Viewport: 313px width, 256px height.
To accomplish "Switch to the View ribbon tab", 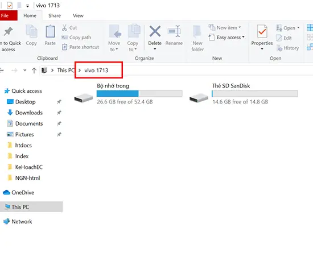I will [78, 15].
